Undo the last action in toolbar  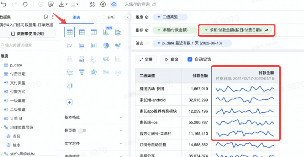[4, 4]
